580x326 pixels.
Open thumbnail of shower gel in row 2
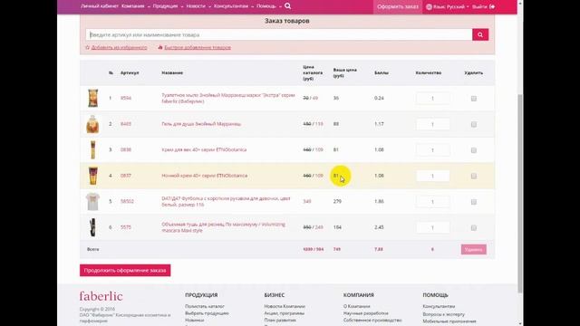tap(92, 124)
